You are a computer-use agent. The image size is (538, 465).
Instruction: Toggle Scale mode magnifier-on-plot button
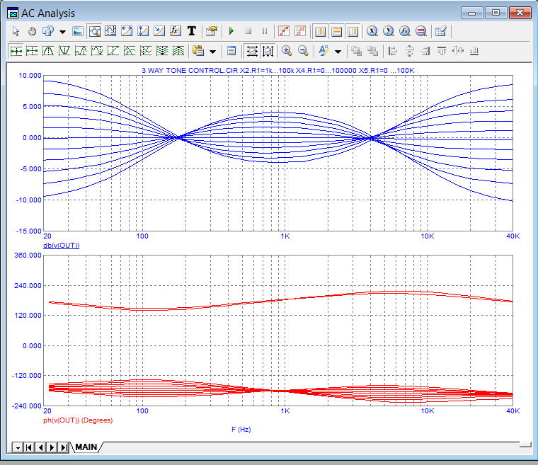point(94,31)
